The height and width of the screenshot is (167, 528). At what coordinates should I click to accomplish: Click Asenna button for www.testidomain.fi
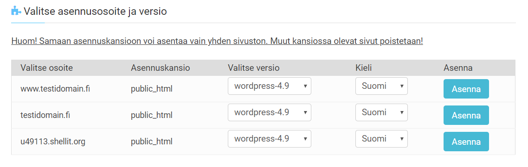pos(466,89)
